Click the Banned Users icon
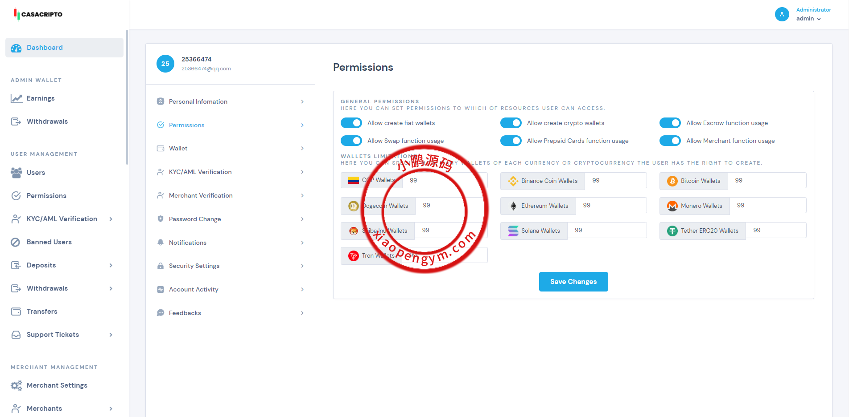The width and height of the screenshot is (849, 417). click(16, 242)
